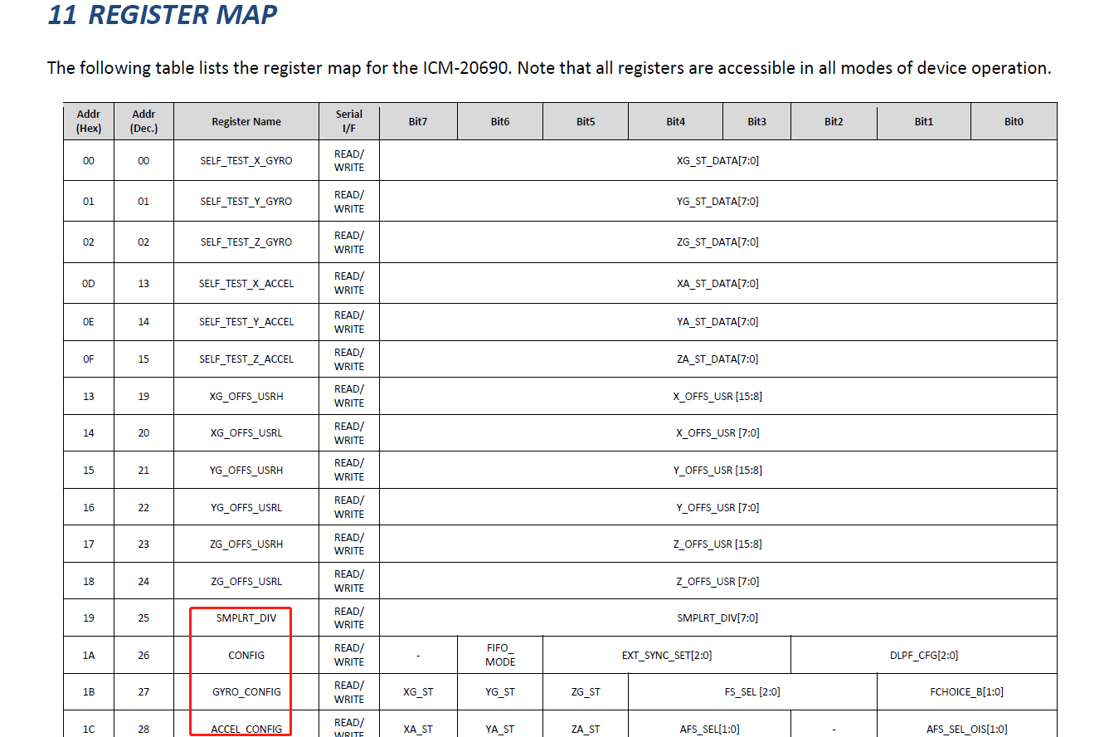Select the ZG_OFFS_USRH register name
Viewport: 1109px width, 737px height.
246,544
